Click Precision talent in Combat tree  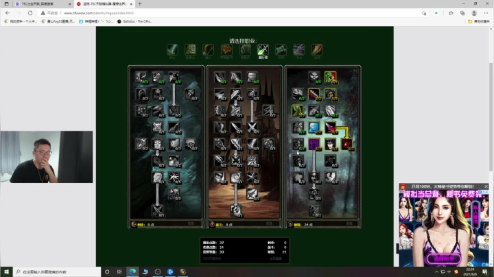pyautogui.click(x=252, y=93)
